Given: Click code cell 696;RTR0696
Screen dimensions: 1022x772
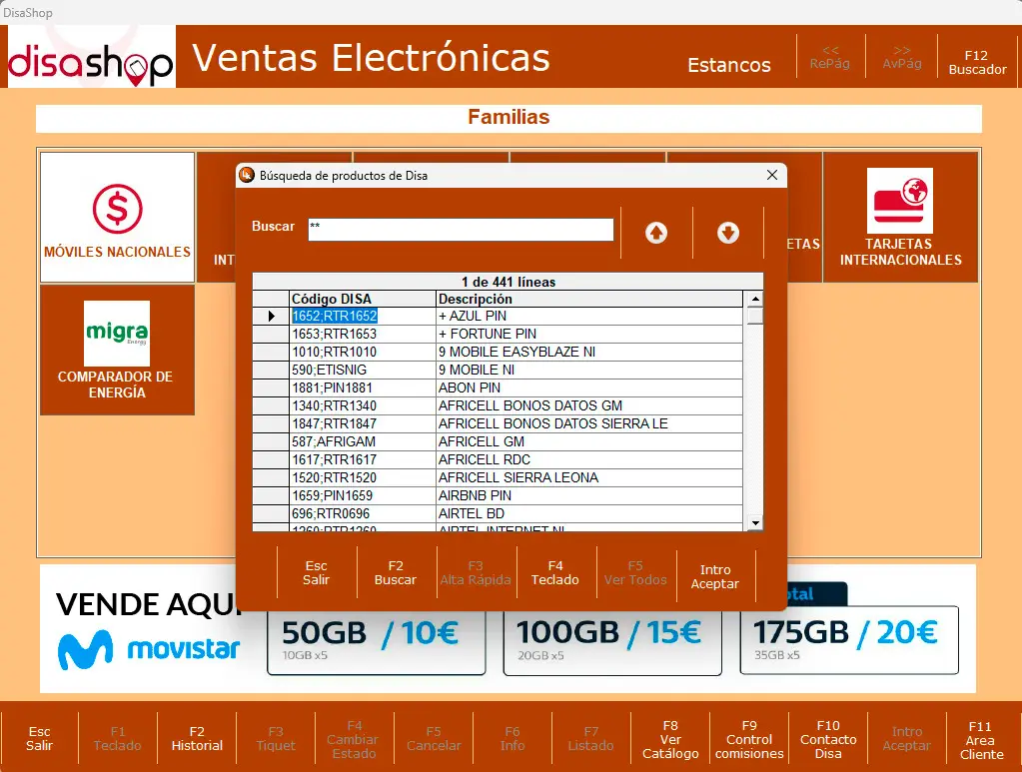Looking at the screenshot, I should pos(363,513).
